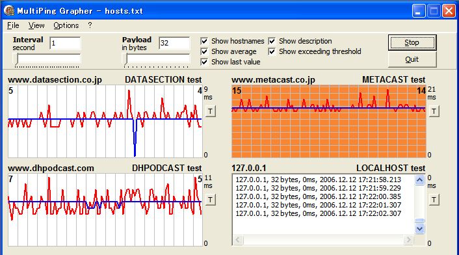Image resolution: width=459 pixels, height=255 pixels.
Task: Toggle the Show hostnames checkbox
Action: click(x=204, y=41)
